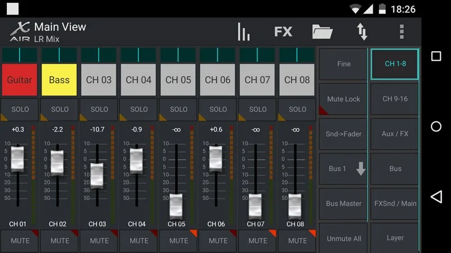The image size is (451, 253).
Task: Tap the up-down arrows routing icon
Action: 362,31
